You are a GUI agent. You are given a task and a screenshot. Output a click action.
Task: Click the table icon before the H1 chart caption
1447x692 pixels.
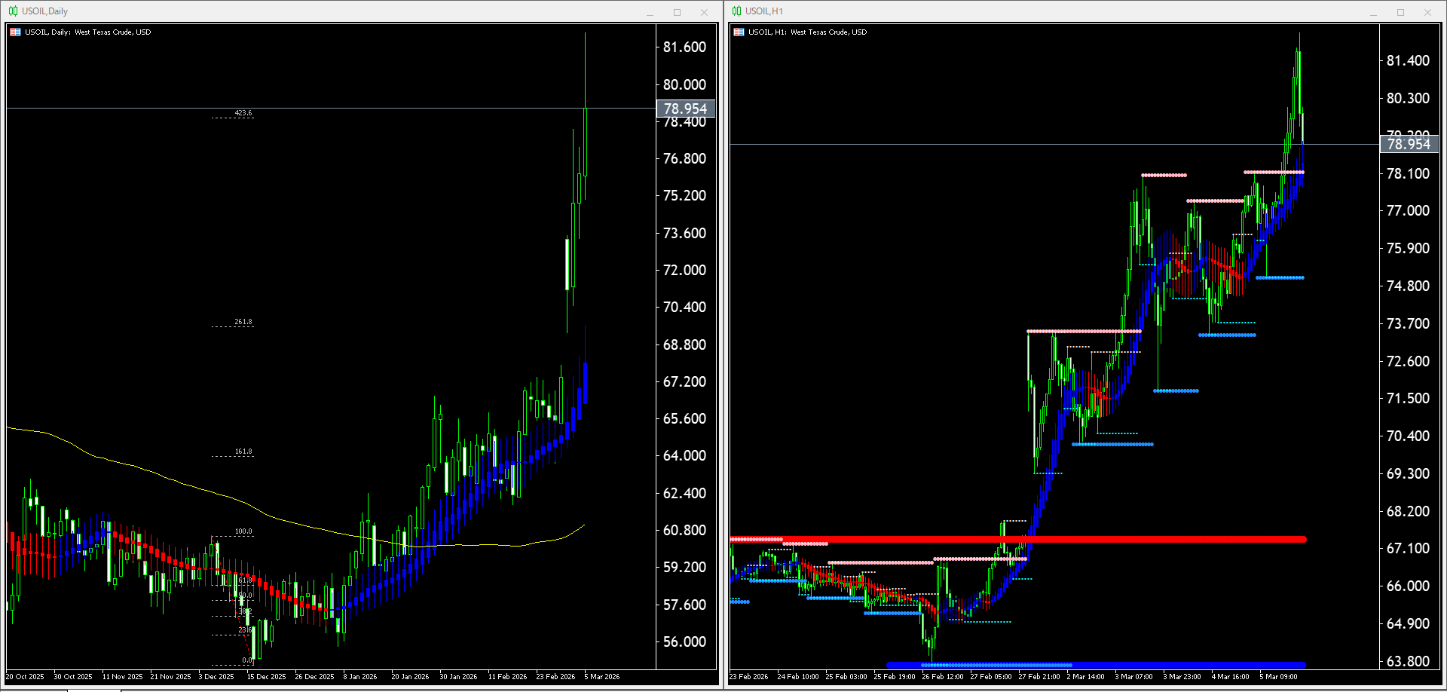(739, 32)
